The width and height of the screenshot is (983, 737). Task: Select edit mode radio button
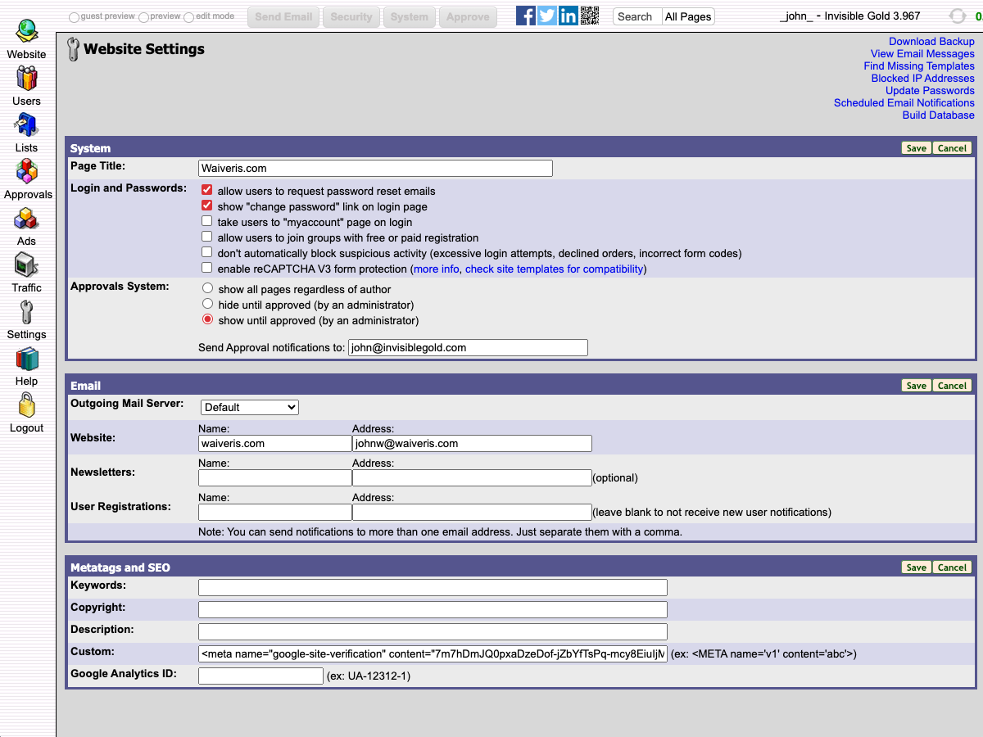pyautogui.click(x=189, y=17)
